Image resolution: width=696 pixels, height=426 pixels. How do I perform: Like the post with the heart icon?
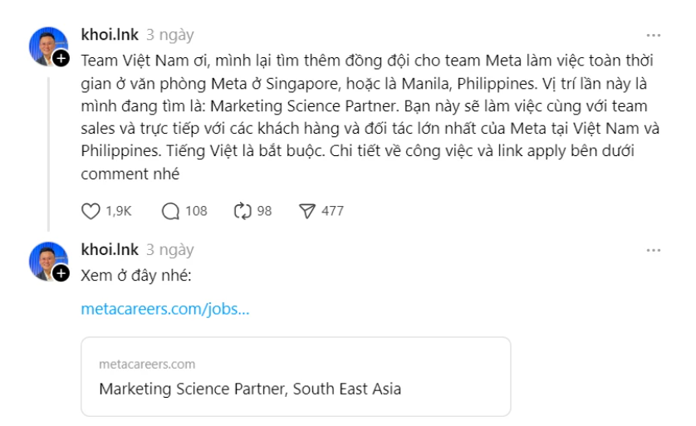(91, 210)
